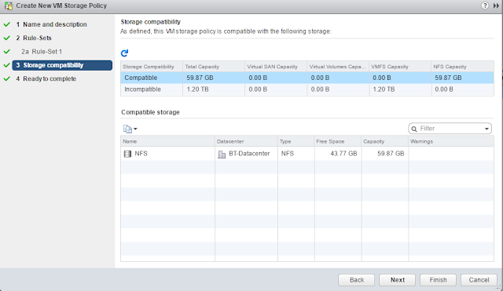Click the NFS datastore icon

click(x=127, y=154)
